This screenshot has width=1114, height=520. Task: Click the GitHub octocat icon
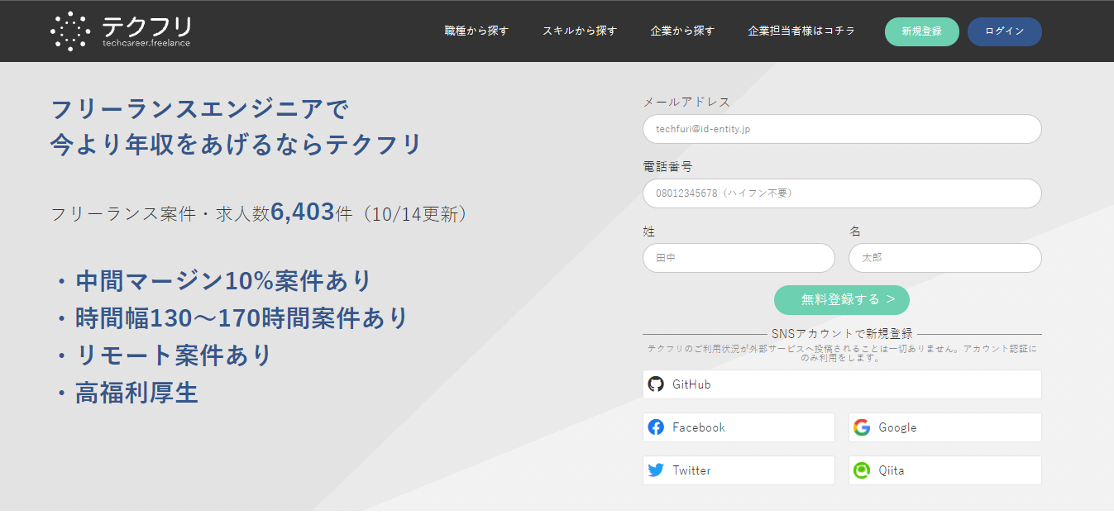(656, 384)
